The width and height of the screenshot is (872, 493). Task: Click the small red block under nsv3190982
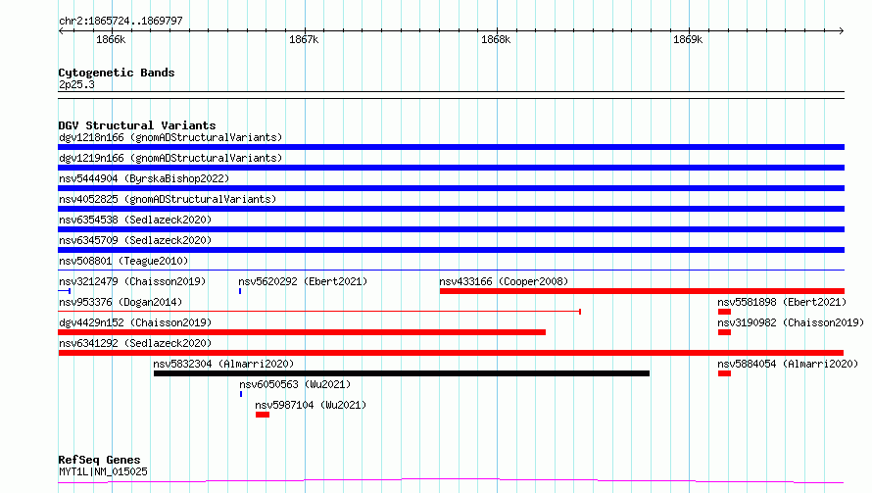pyautogui.click(x=724, y=332)
